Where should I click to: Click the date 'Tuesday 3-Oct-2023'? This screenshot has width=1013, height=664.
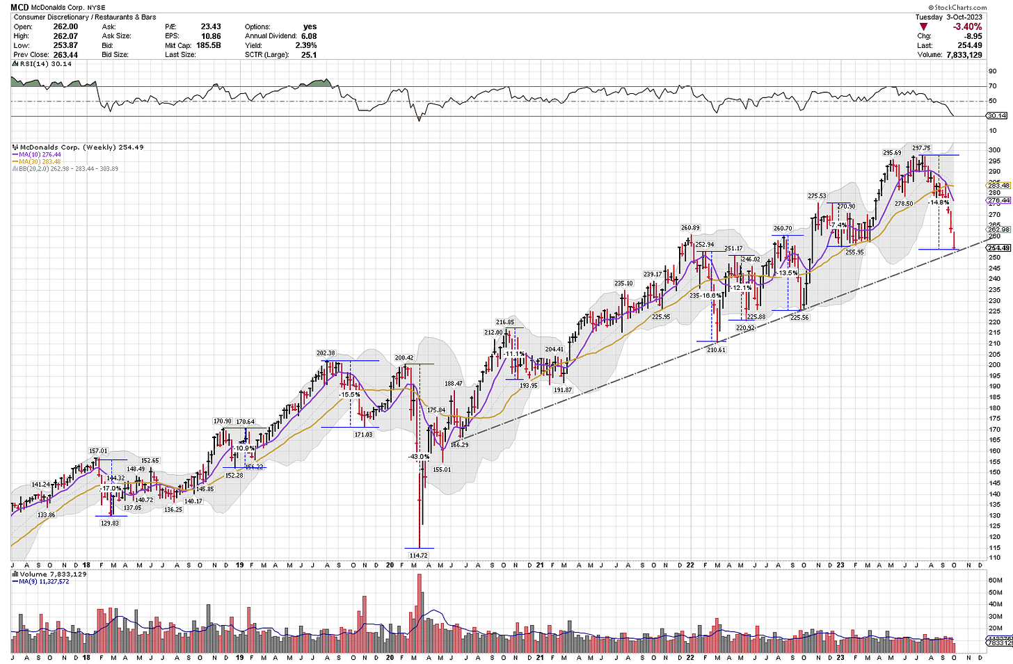pos(948,17)
